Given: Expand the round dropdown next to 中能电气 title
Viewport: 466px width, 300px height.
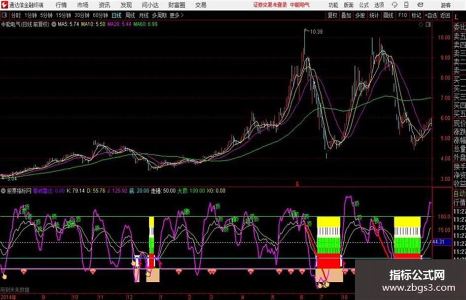Looking at the screenshot, I should (x=54, y=24).
